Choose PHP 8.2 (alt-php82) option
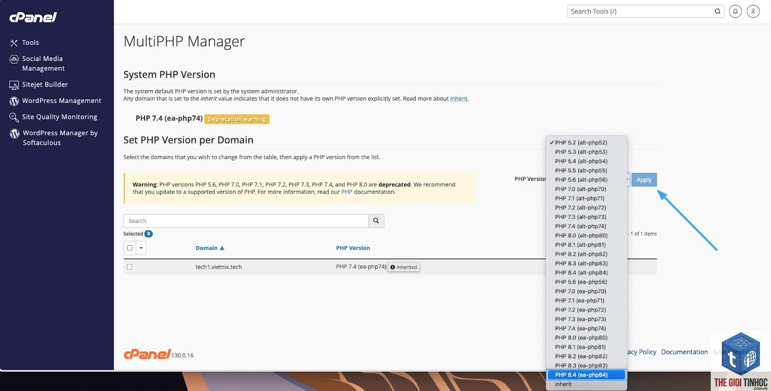 point(586,254)
